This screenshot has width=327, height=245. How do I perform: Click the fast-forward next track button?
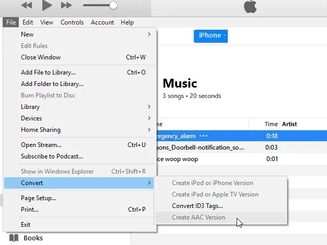pyautogui.click(x=66, y=5)
